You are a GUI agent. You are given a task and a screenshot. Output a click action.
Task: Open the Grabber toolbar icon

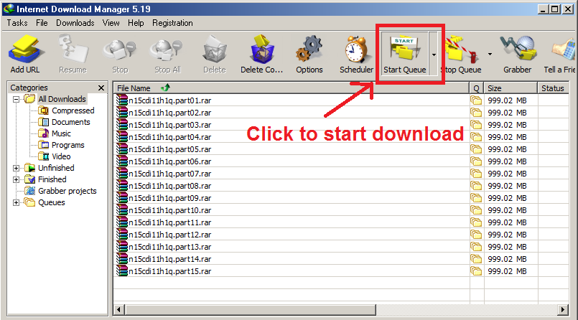518,49
